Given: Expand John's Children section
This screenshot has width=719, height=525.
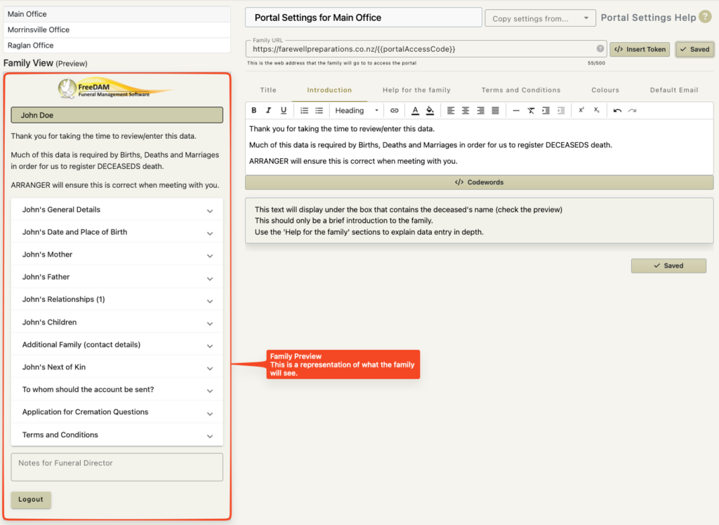Looking at the screenshot, I should click(x=117, y=322).
